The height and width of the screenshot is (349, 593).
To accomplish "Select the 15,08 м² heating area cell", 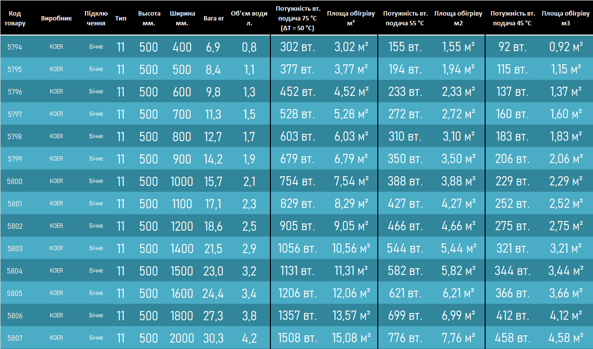I will pyautogui.click(x=351, y=338).
